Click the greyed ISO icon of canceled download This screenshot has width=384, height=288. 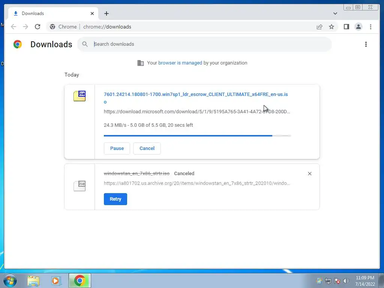click(x=79, y=186)
